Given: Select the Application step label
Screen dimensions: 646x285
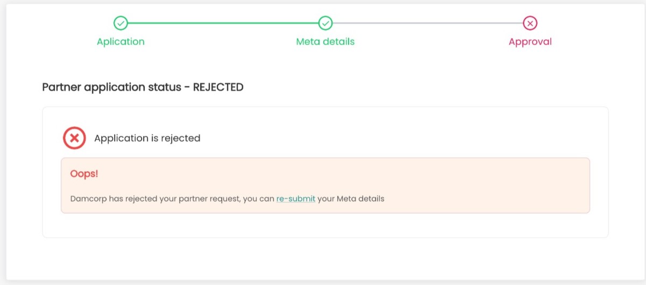Looking at the screenshot, I should tap(120, 41).
